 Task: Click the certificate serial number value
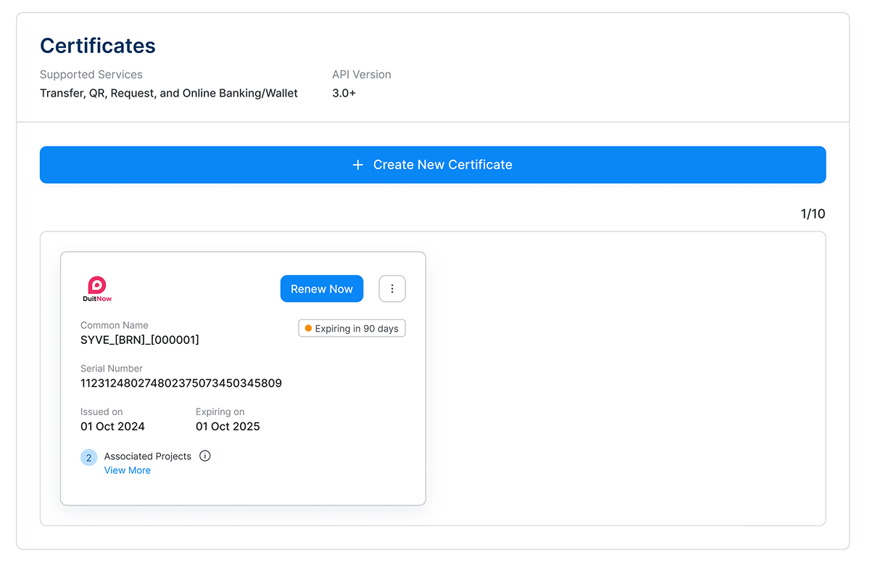click(x=181, y=383)
